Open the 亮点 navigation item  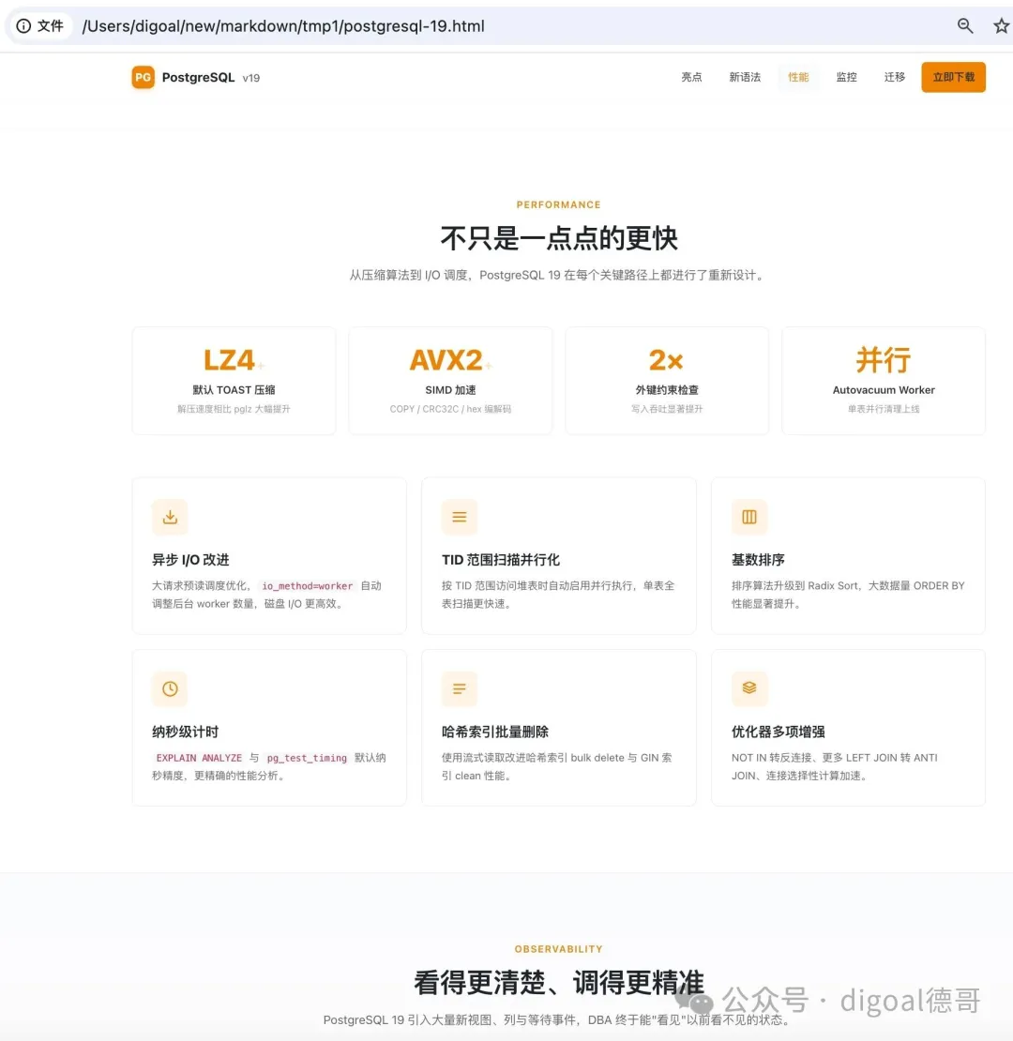tap(691, 77)
